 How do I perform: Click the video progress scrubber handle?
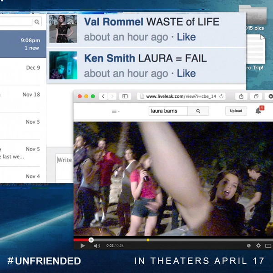(91, 240)
